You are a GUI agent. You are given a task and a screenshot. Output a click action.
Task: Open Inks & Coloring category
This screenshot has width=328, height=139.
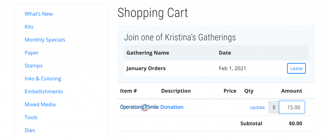[43, 78]
